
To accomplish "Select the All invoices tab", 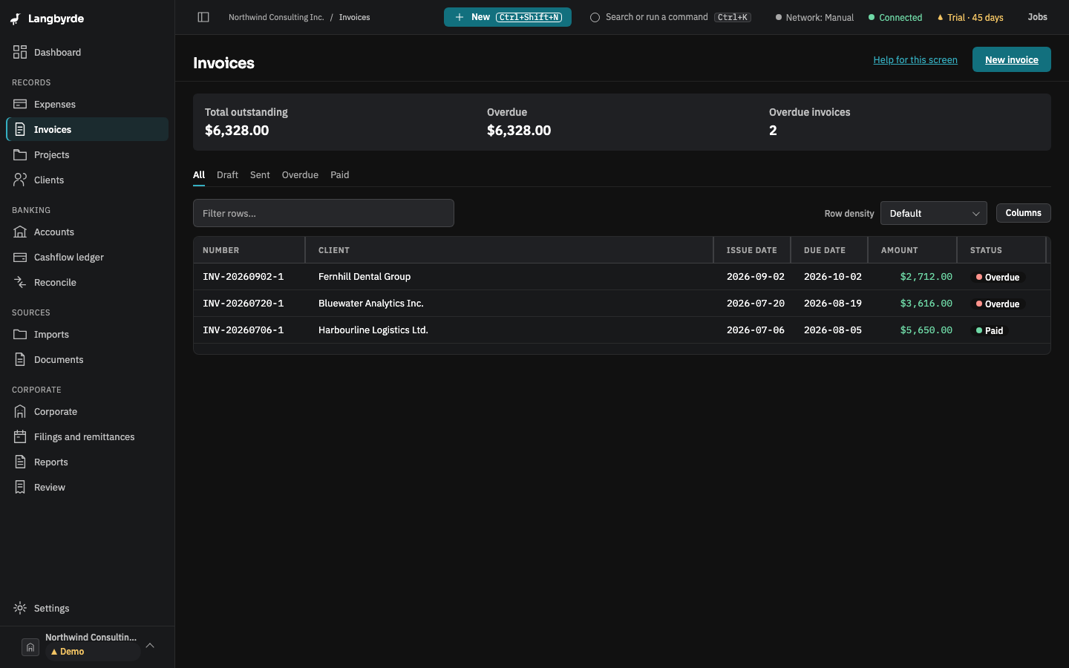I will (199, 175).
